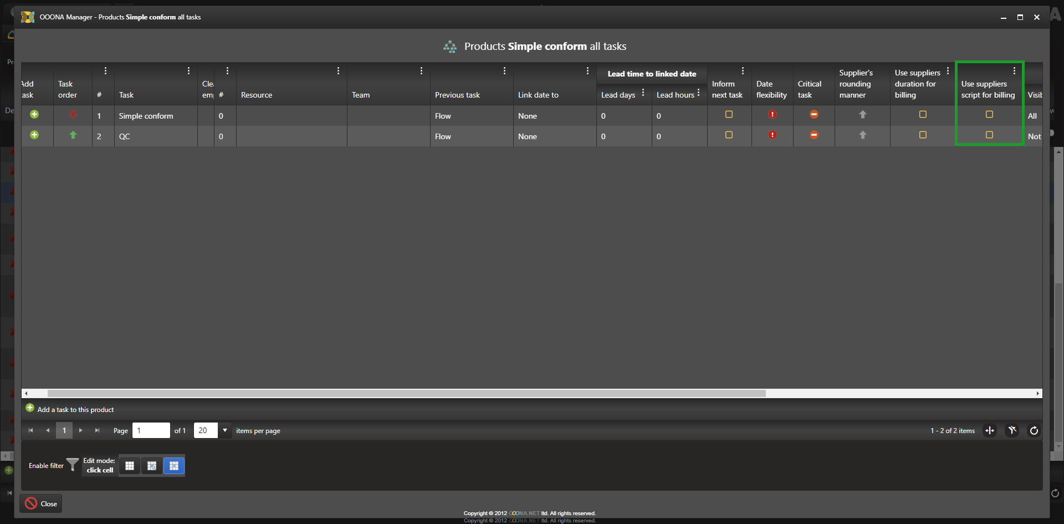Select the highlighted blue edit mode button

[x=174, y=466]
